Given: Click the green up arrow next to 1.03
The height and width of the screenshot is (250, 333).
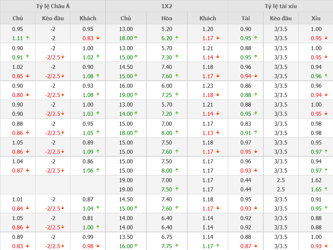Looking at the screenshot, I should tap(98, 114).
